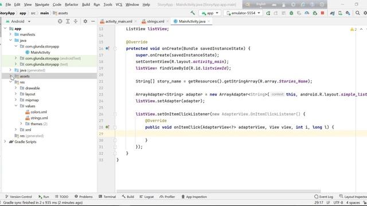Open project panel gear options
The height and width of the screenshot is (206, 367).
click(85, 21)
